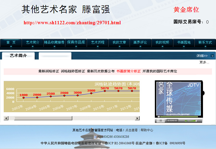216x149 pixels.
Task: Click the fullscreen icon in video player
Action: point(199,121)
